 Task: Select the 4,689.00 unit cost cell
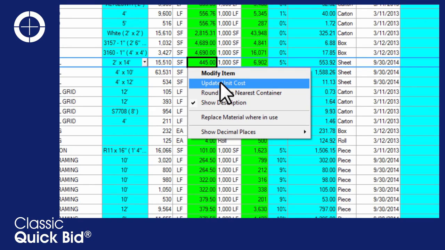202,43
